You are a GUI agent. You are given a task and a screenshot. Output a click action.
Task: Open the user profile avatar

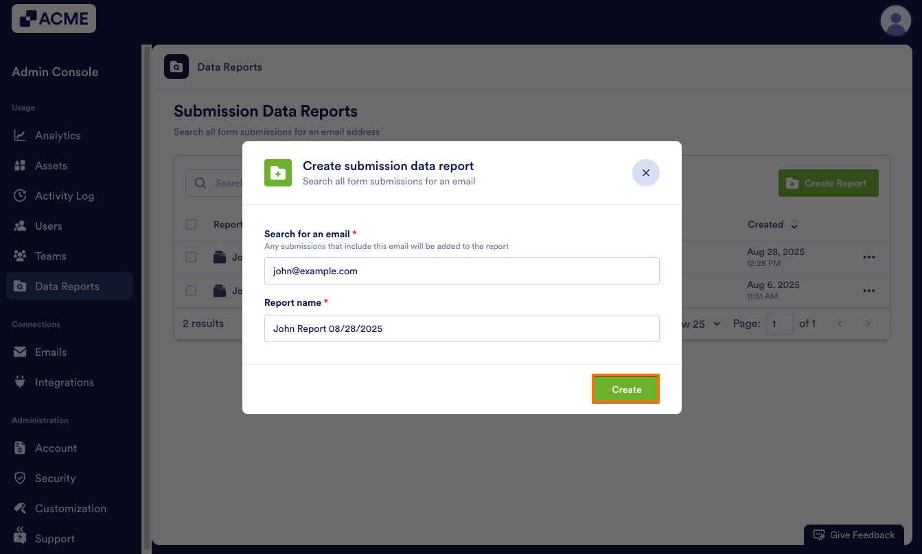click(x=895, y=21)
